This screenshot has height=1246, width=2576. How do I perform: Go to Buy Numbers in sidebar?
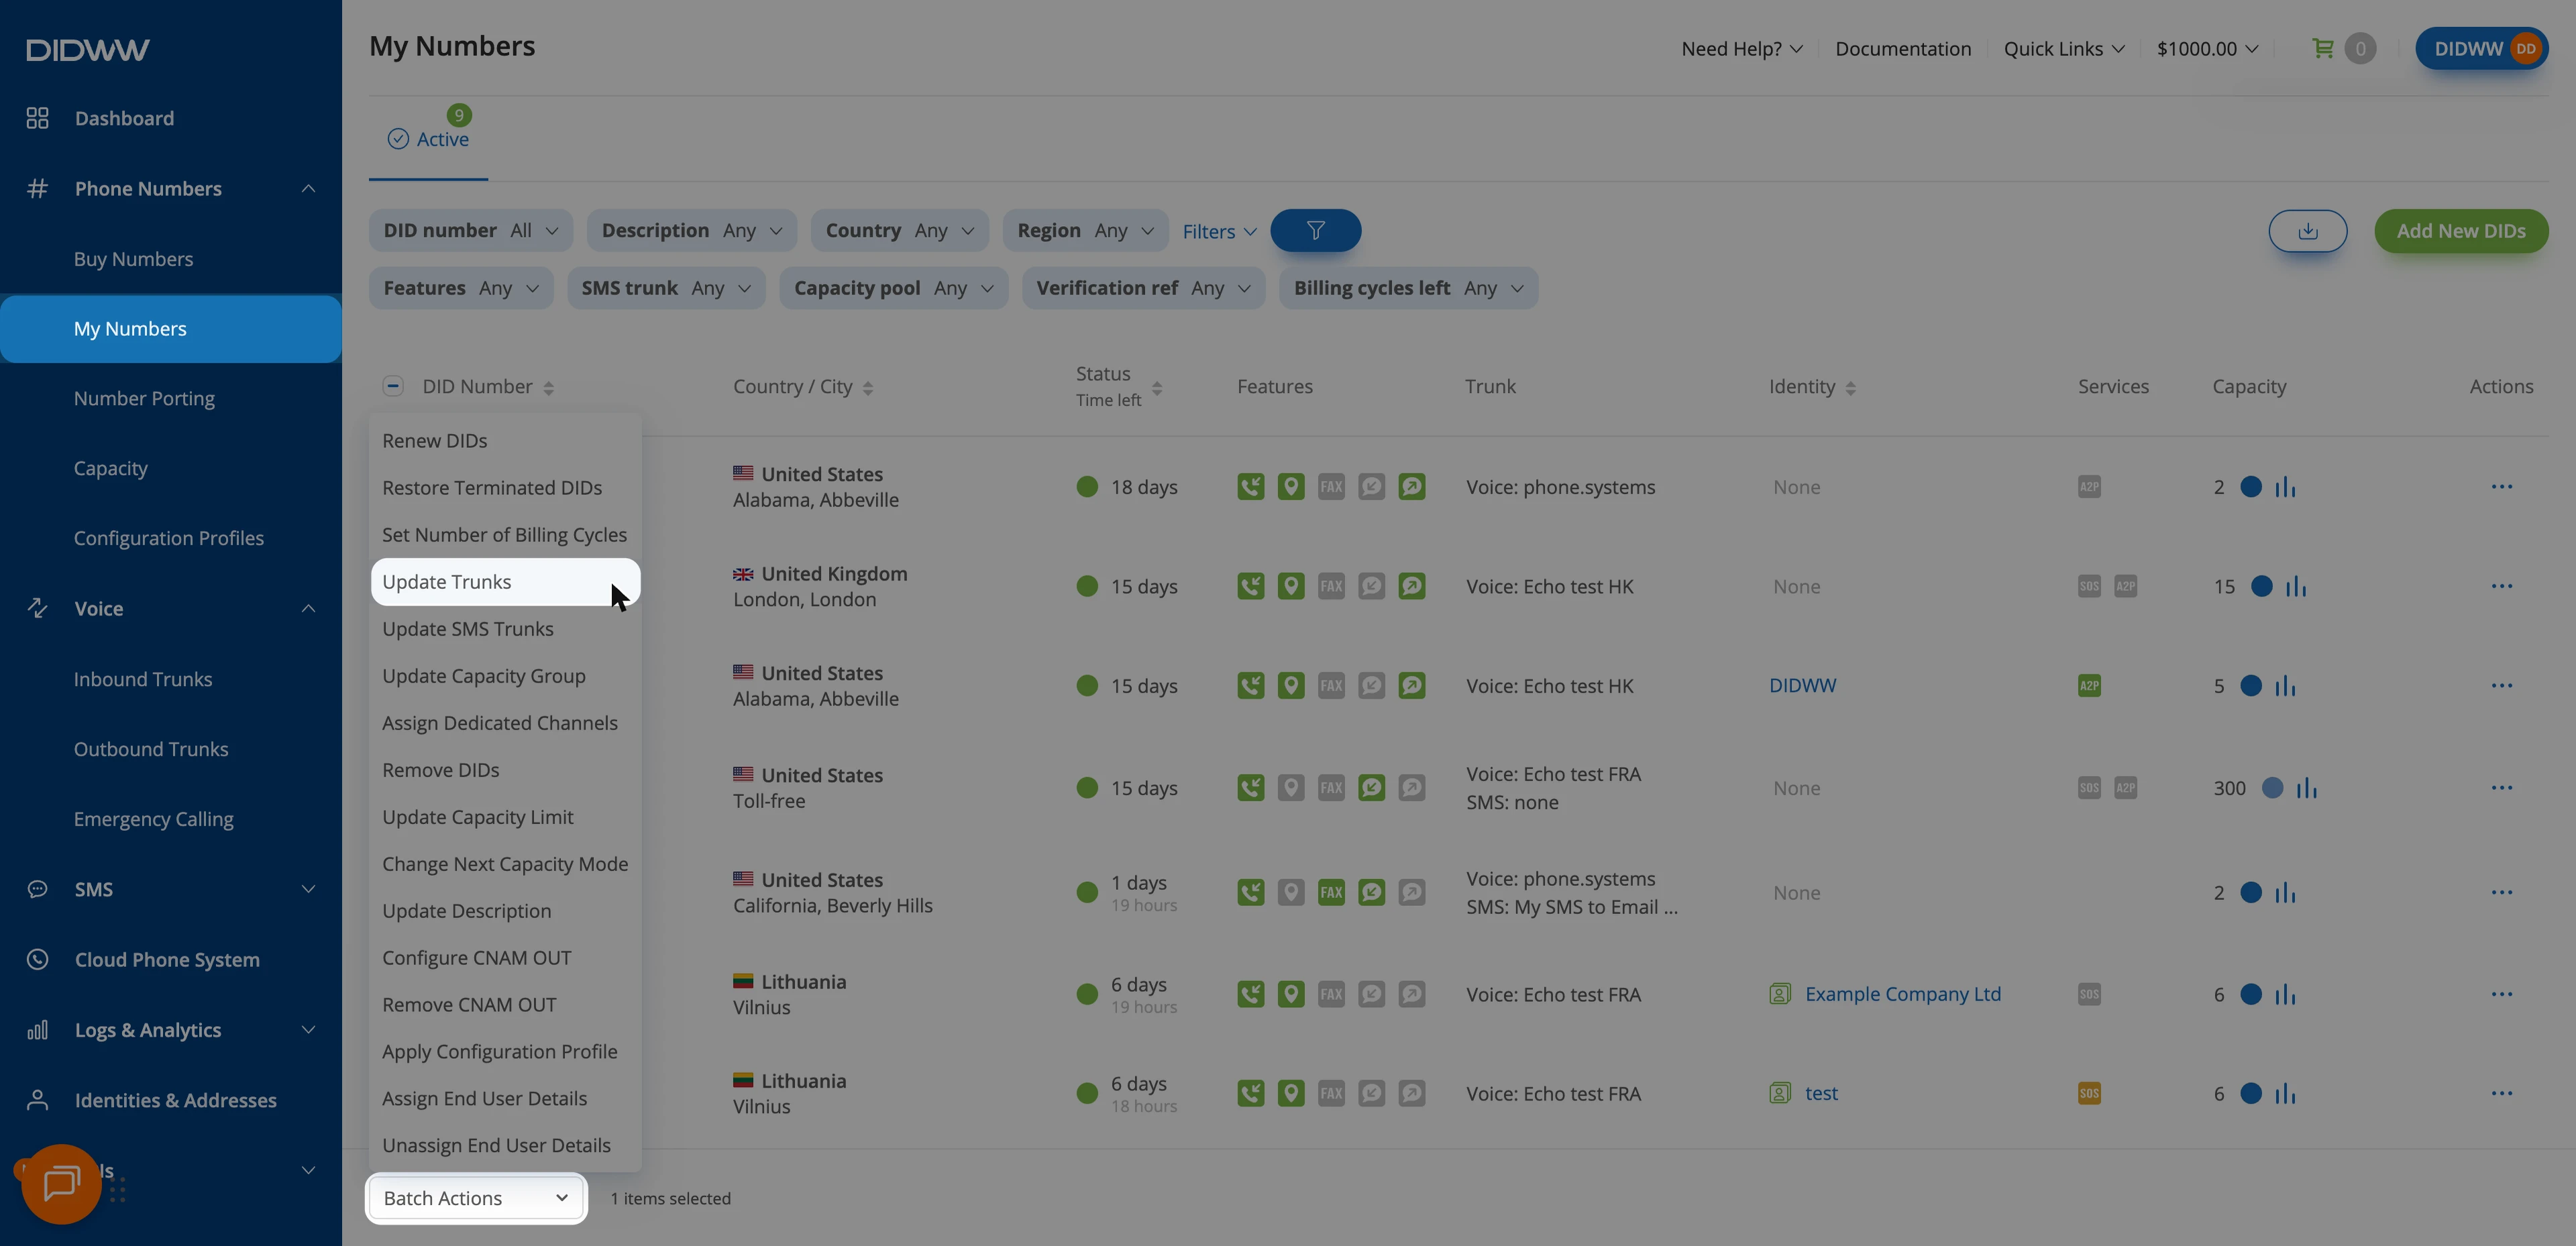point(133,259)
